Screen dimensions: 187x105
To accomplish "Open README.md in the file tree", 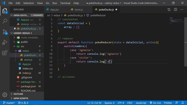I will [27, 91].
